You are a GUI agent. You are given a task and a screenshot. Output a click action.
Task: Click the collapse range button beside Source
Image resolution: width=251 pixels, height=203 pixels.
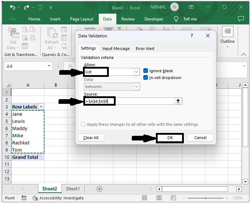pos(178,101)
